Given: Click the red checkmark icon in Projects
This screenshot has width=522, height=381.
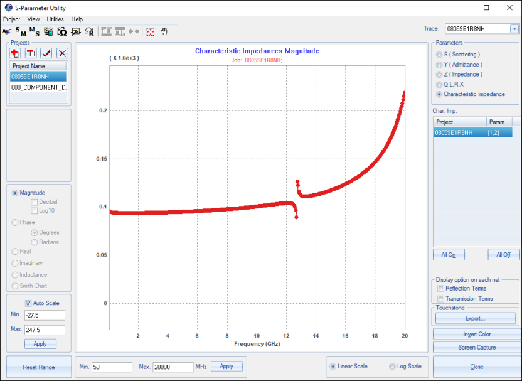Looking at the screenshot, I should 46,53.
